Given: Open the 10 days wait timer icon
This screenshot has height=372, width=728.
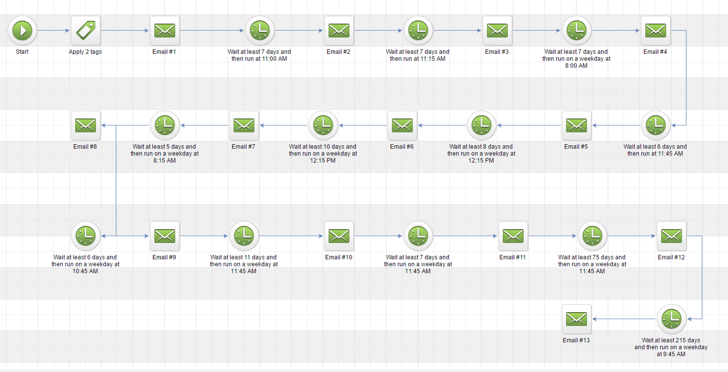Looking at the screenshot, I should point(323,125).
